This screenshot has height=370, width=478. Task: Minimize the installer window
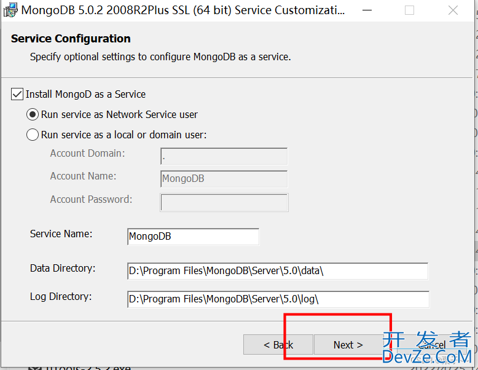click(367, 10)
